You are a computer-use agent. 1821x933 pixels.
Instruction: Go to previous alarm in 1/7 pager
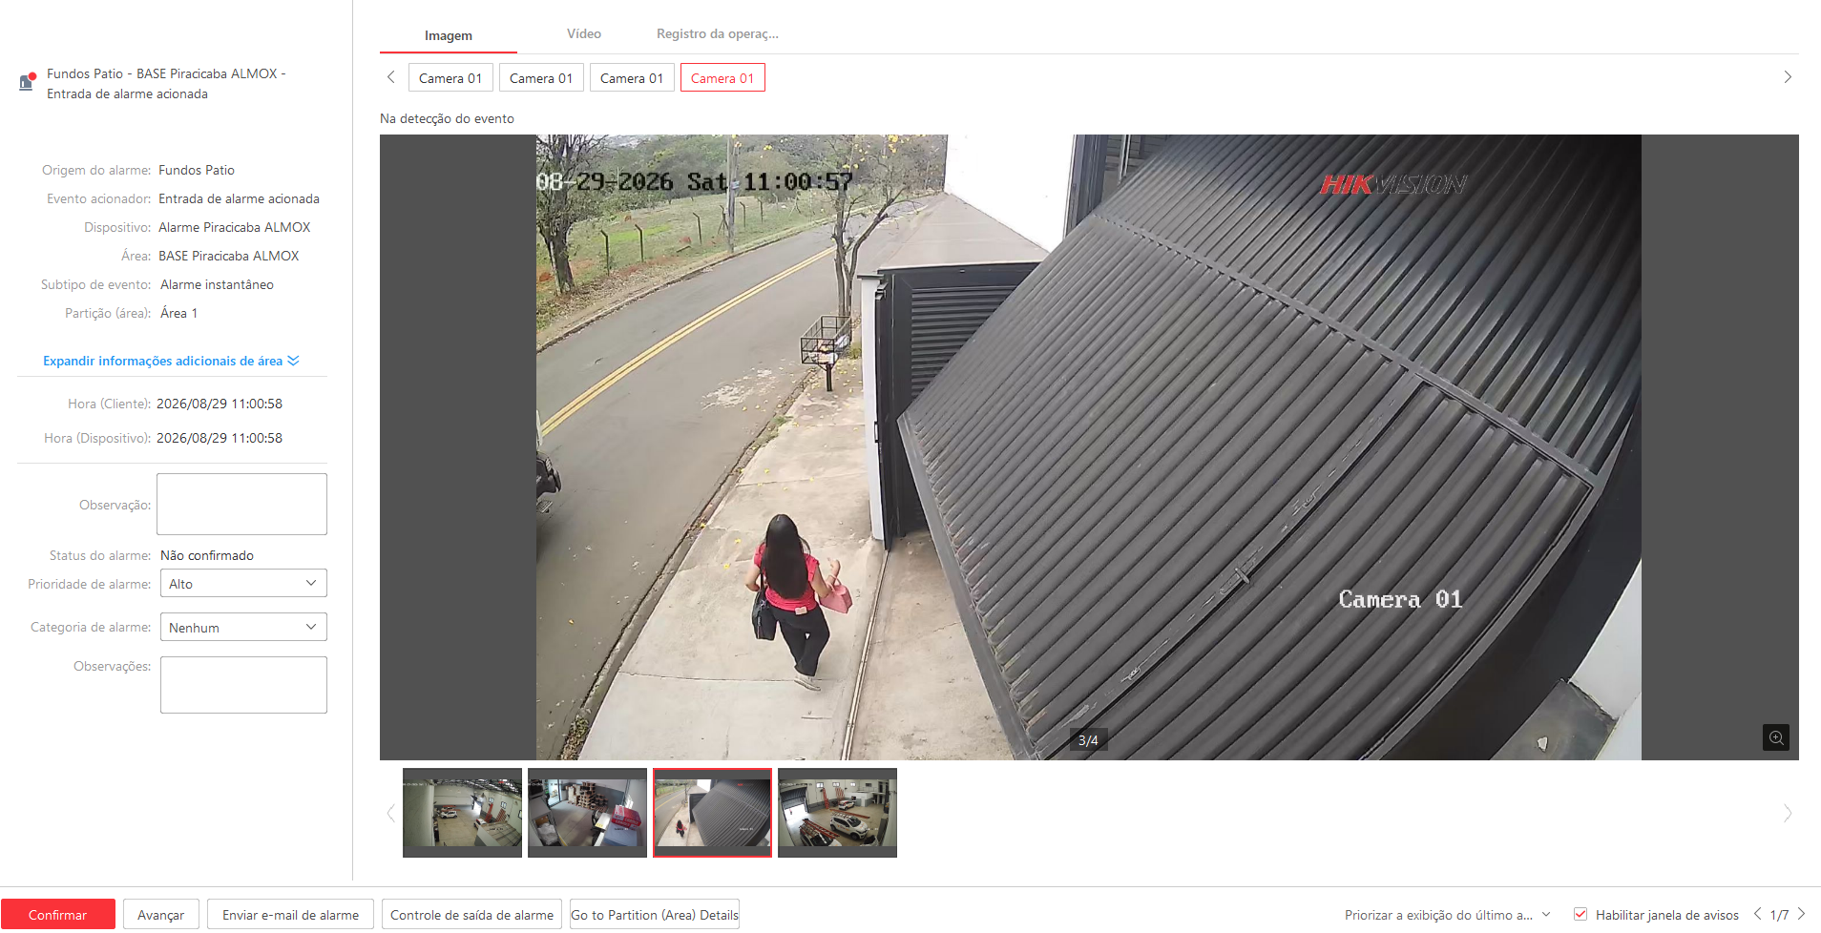pyautogui.click(x=1757, y=914)
